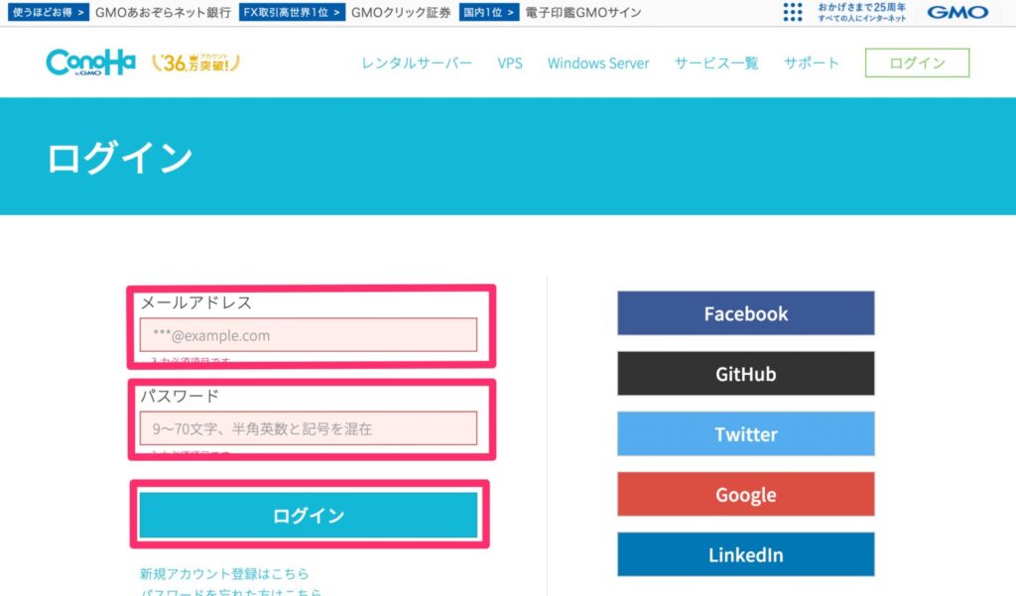Open 新規アカウント登録はこちら link
The width and height of the screenshot is (1016, 596).
[x=224, y=573]
